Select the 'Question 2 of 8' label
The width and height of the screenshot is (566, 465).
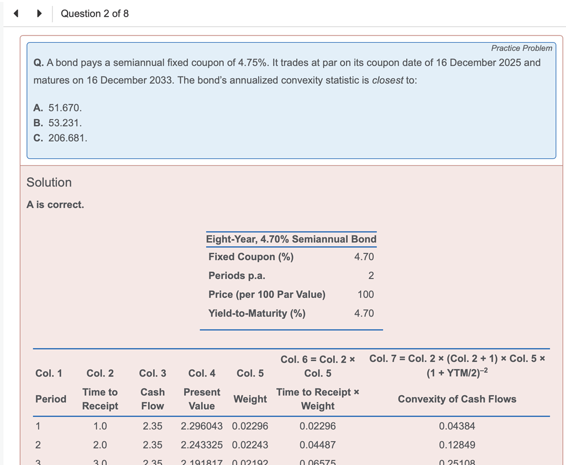[95, 13]
